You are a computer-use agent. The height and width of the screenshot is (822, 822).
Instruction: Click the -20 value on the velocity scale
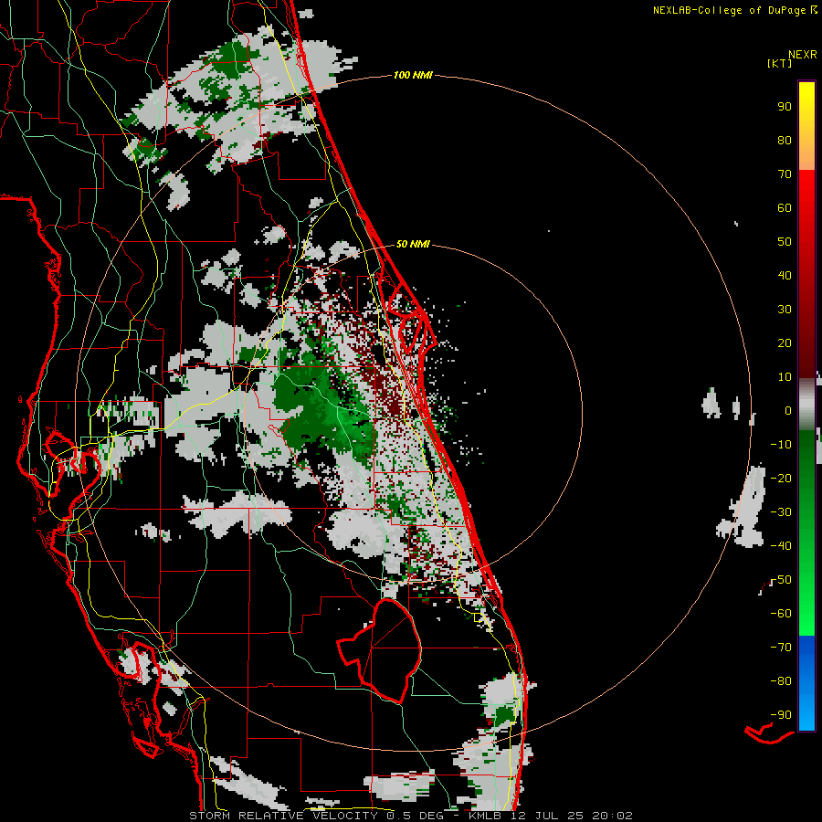pos(781,478)
